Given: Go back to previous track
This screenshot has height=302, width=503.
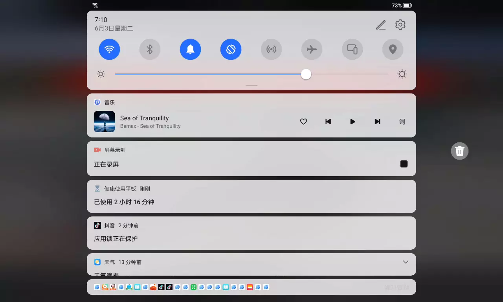Looking at the screenshot, I should tap(328, 122).
